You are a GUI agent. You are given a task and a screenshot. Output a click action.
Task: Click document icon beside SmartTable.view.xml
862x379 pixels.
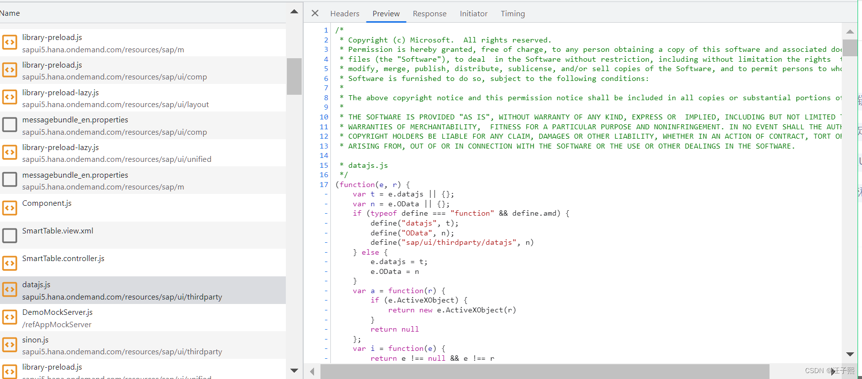pyautogui.click(x=9, y=235)
